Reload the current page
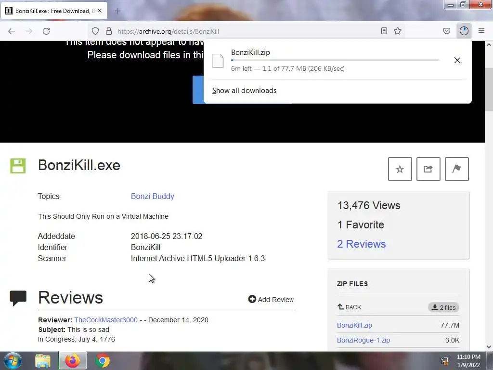493x370 pixels. pyautogui.click(x=46, y=31)
